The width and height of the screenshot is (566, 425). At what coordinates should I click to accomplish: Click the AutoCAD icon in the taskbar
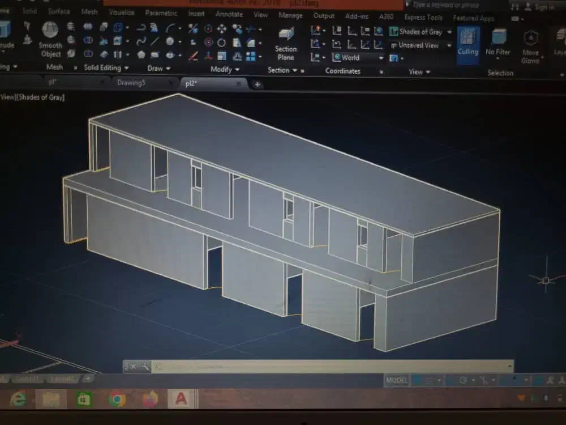(x=181, y=399)
